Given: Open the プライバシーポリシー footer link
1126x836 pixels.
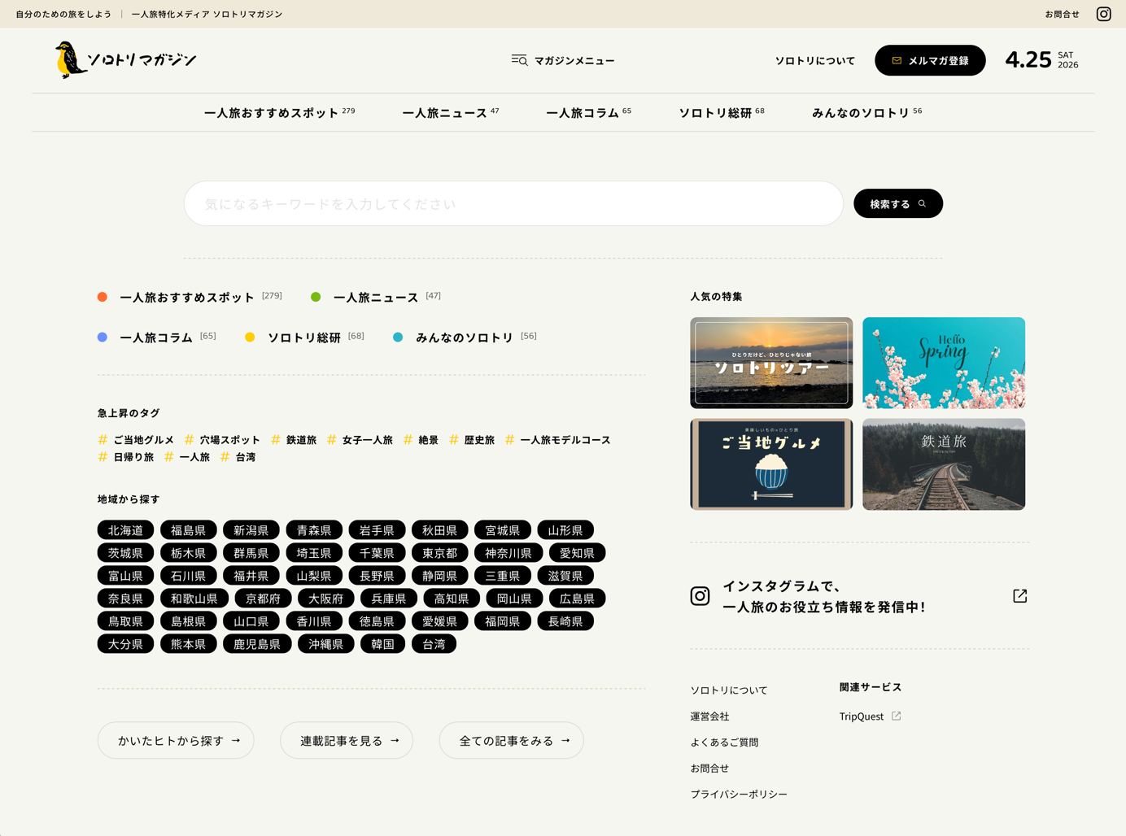Looking at the screenshot, I should 739,794.
